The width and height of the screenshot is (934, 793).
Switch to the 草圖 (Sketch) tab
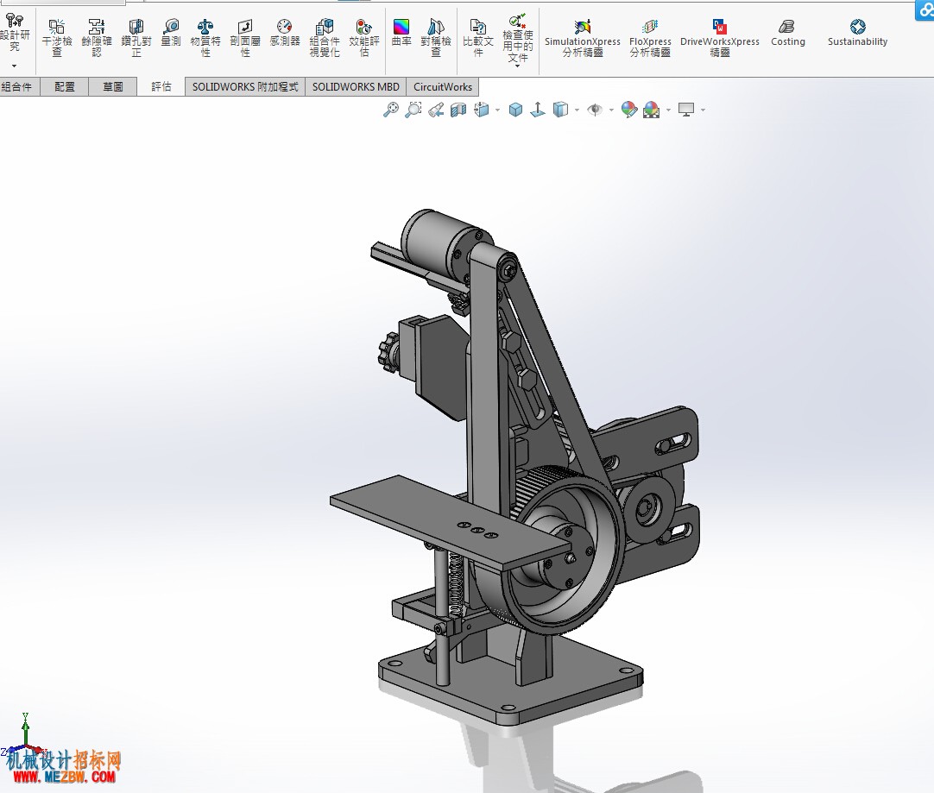[112, 87]
